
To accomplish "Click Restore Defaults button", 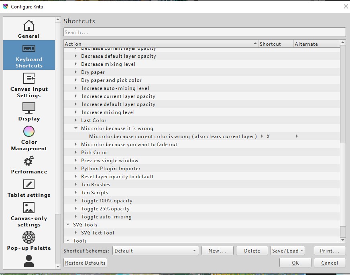I will (85, 263).
